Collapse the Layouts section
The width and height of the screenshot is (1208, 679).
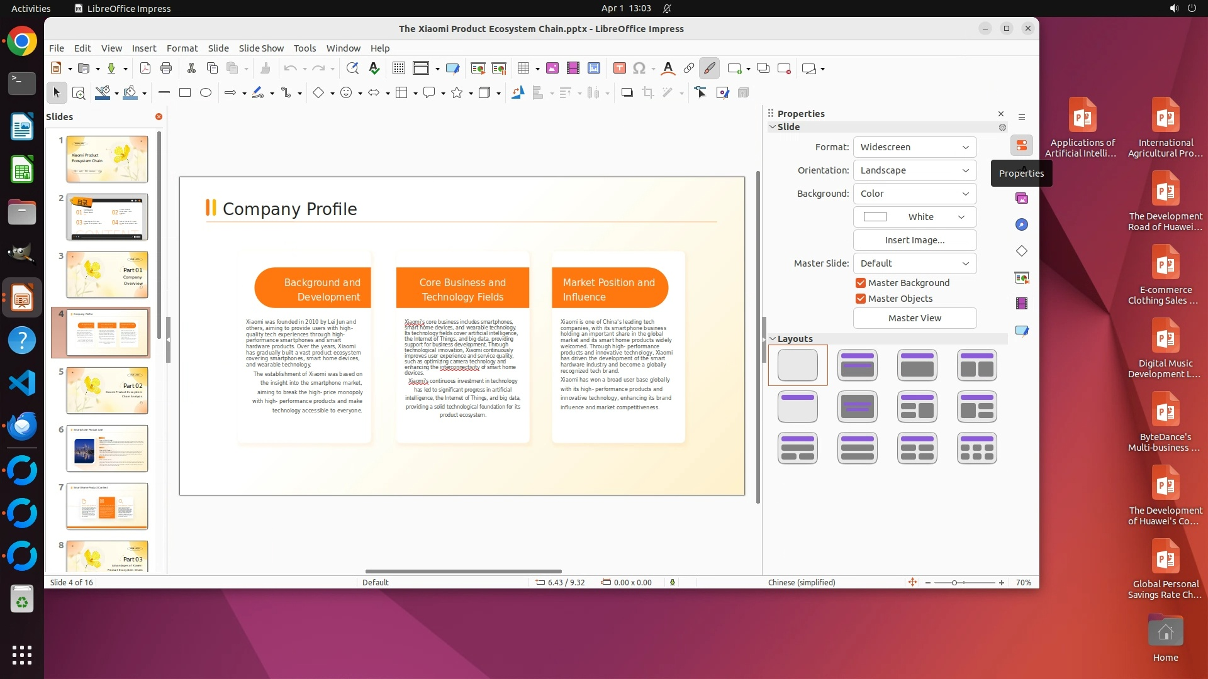click(773, 339)
